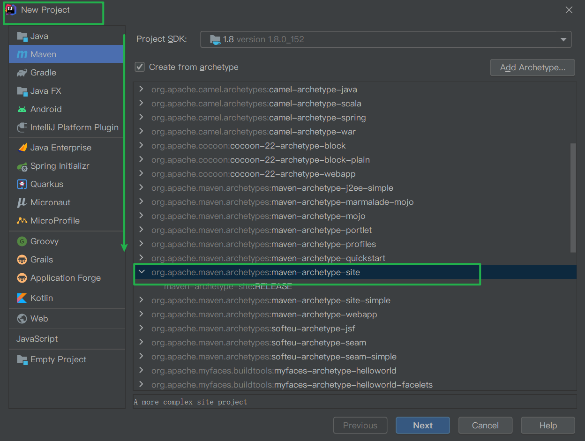This screenshot has width=585, height=441.
Task: Click Add Archetype button
Action: pos(532,67)
